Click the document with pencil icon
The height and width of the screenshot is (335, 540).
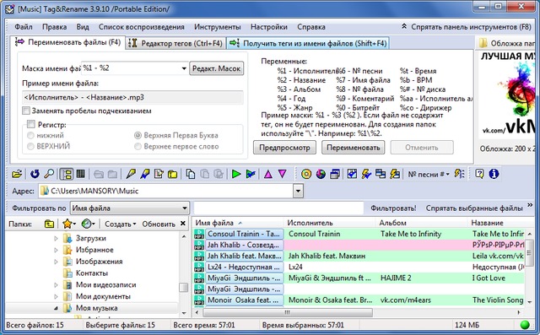(x=159, y=174)
